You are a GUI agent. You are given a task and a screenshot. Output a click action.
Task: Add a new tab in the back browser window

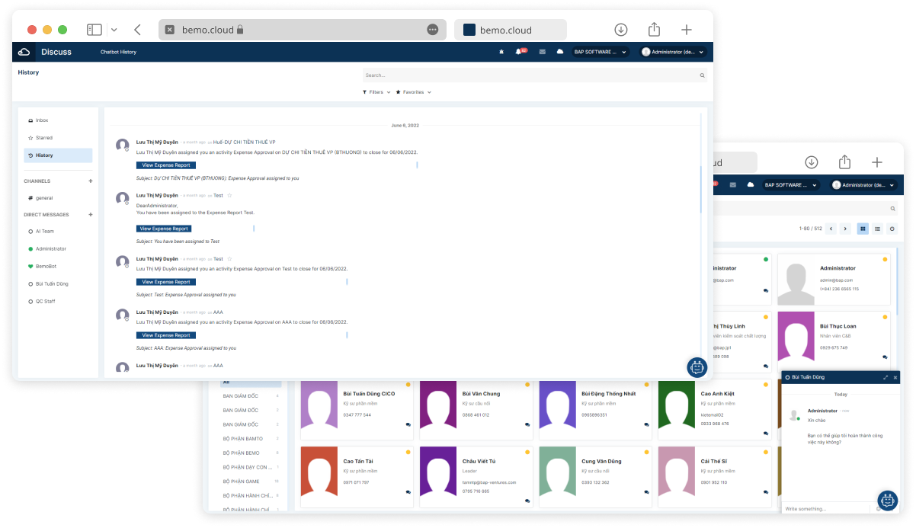click(x=877, y=162)
